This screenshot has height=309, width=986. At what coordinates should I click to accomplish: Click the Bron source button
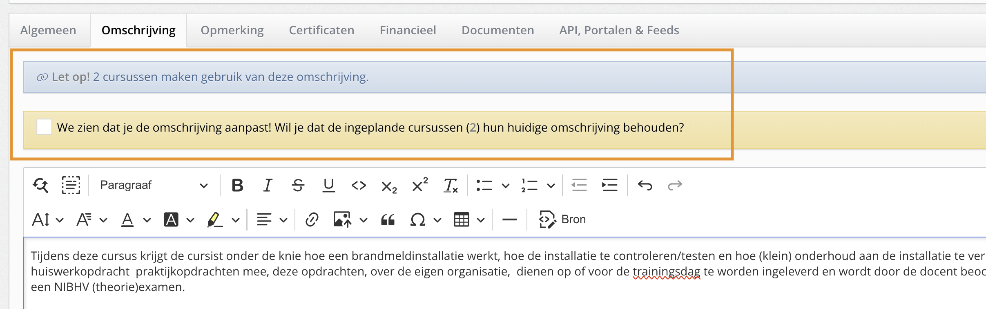coord(562,219)
